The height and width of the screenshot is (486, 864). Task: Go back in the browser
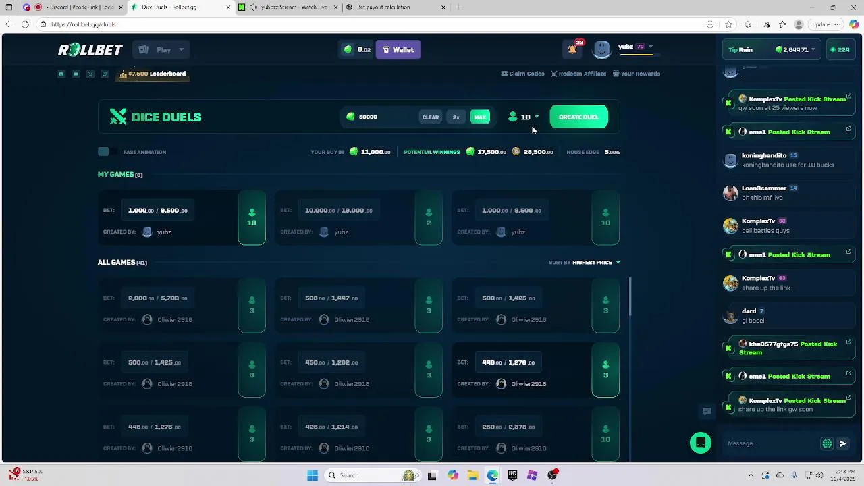[9, 24]
